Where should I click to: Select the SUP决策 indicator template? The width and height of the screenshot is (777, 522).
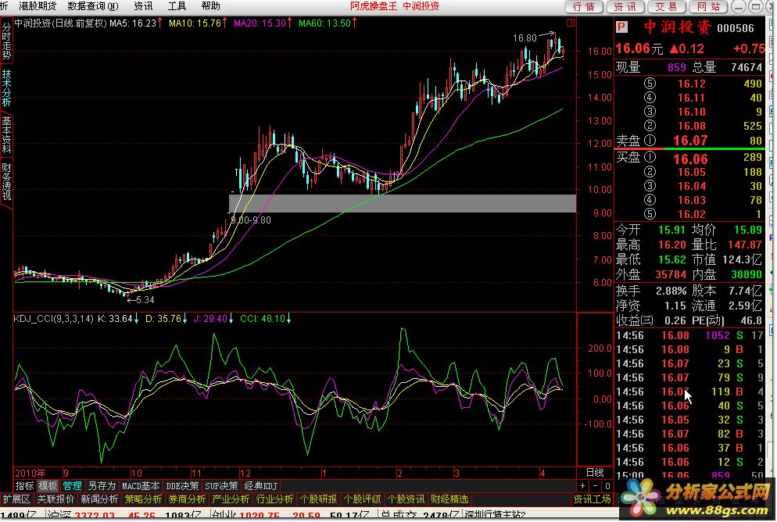221,486
